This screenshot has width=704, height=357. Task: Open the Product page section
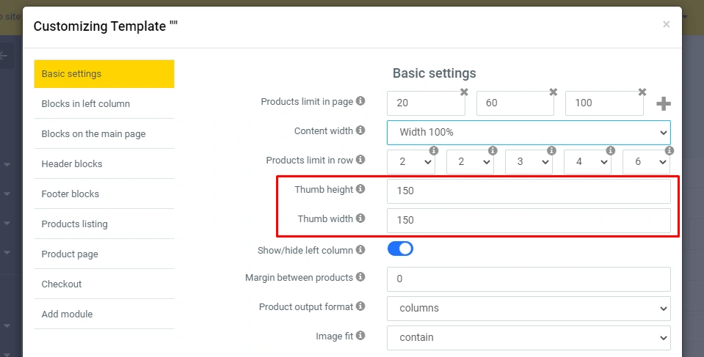point(104,254)
